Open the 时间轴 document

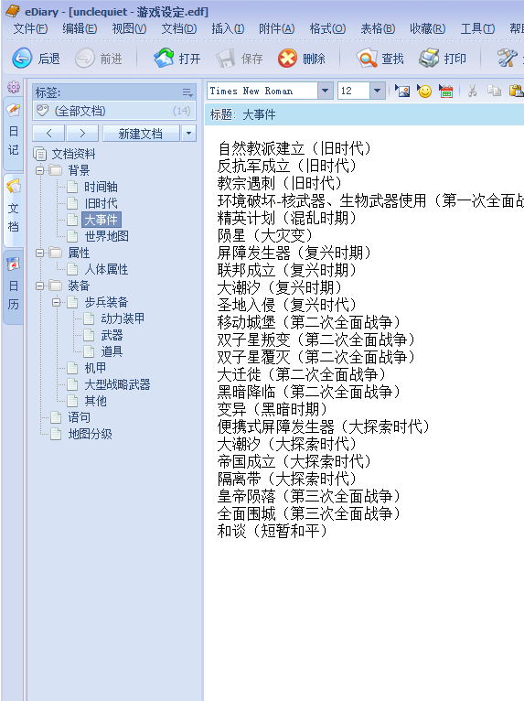click(x=101, y=187)
